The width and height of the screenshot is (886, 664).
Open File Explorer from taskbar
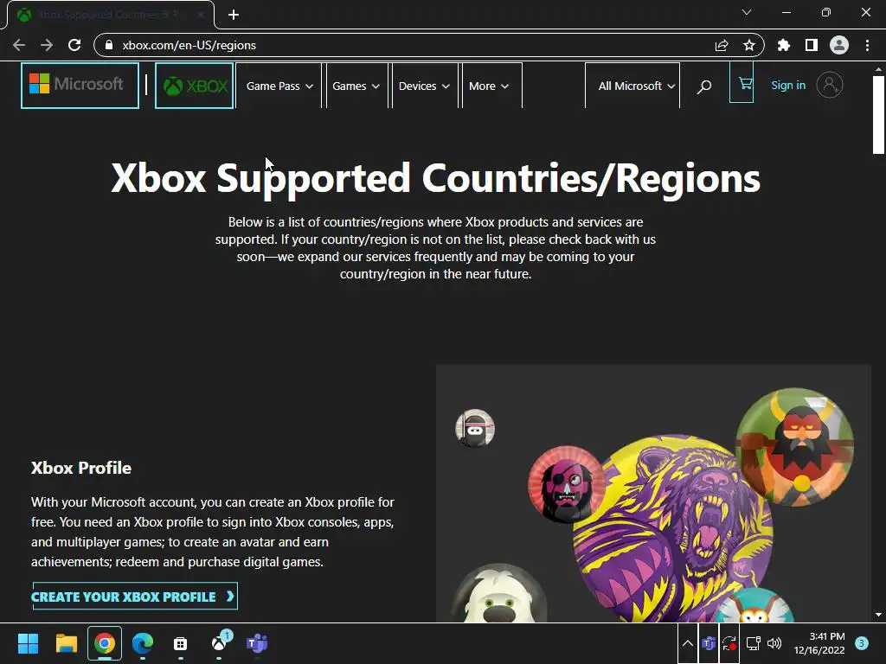(x=66, y=643)
